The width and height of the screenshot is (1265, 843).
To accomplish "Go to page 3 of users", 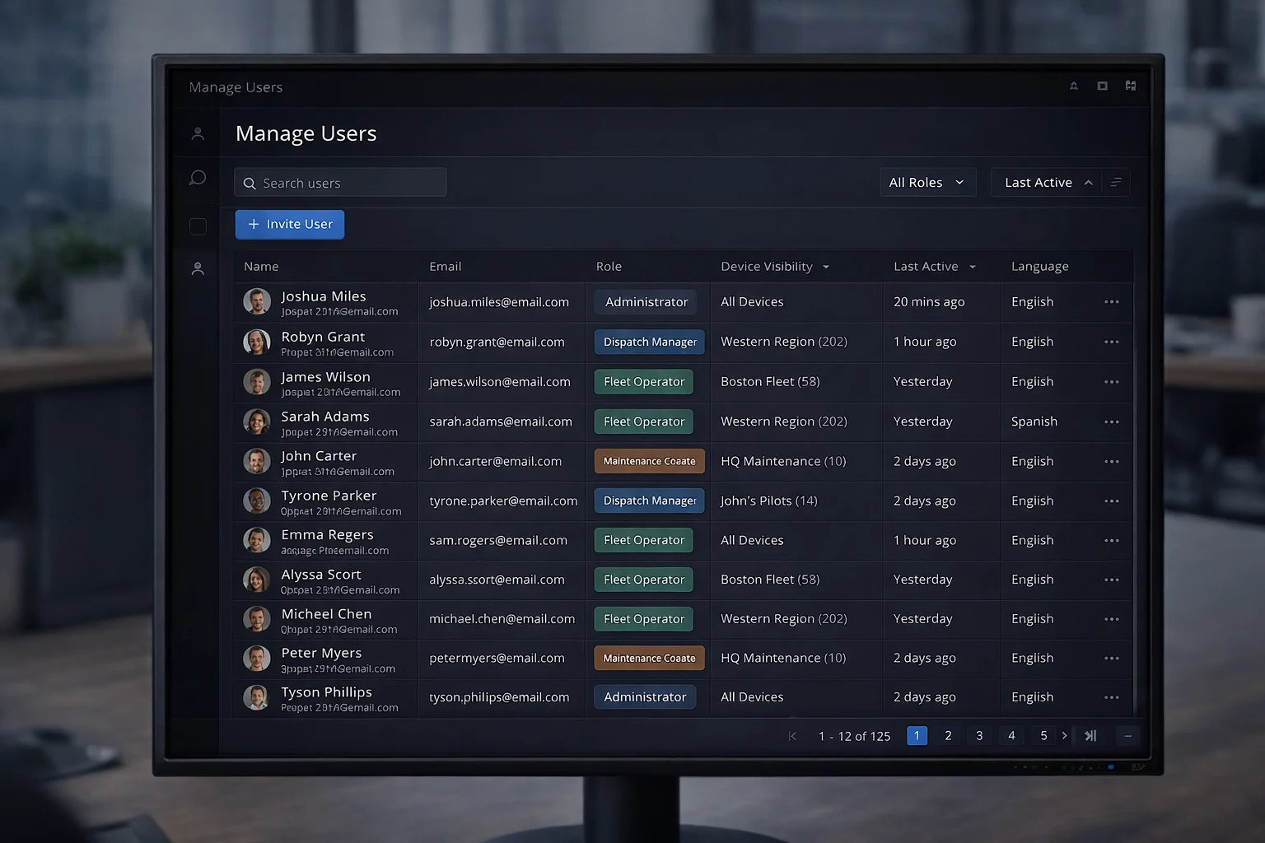I will point(979,736).
